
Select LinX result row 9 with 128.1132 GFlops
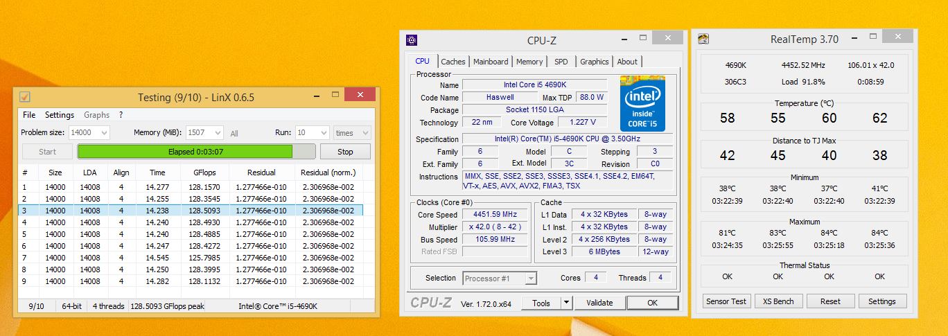tap(191, 281)
